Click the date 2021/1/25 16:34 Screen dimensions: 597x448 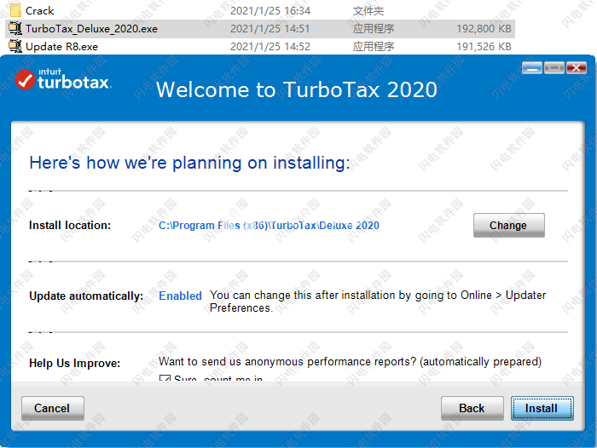270,11
